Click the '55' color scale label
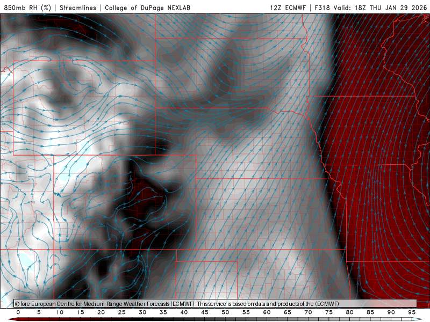430x322 pixels. coord(246,312)
